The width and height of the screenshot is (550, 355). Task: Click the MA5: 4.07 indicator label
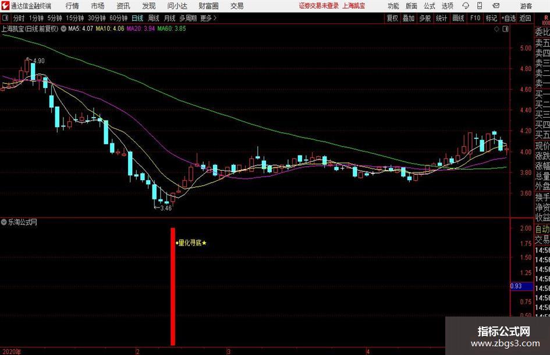[81, 29]
